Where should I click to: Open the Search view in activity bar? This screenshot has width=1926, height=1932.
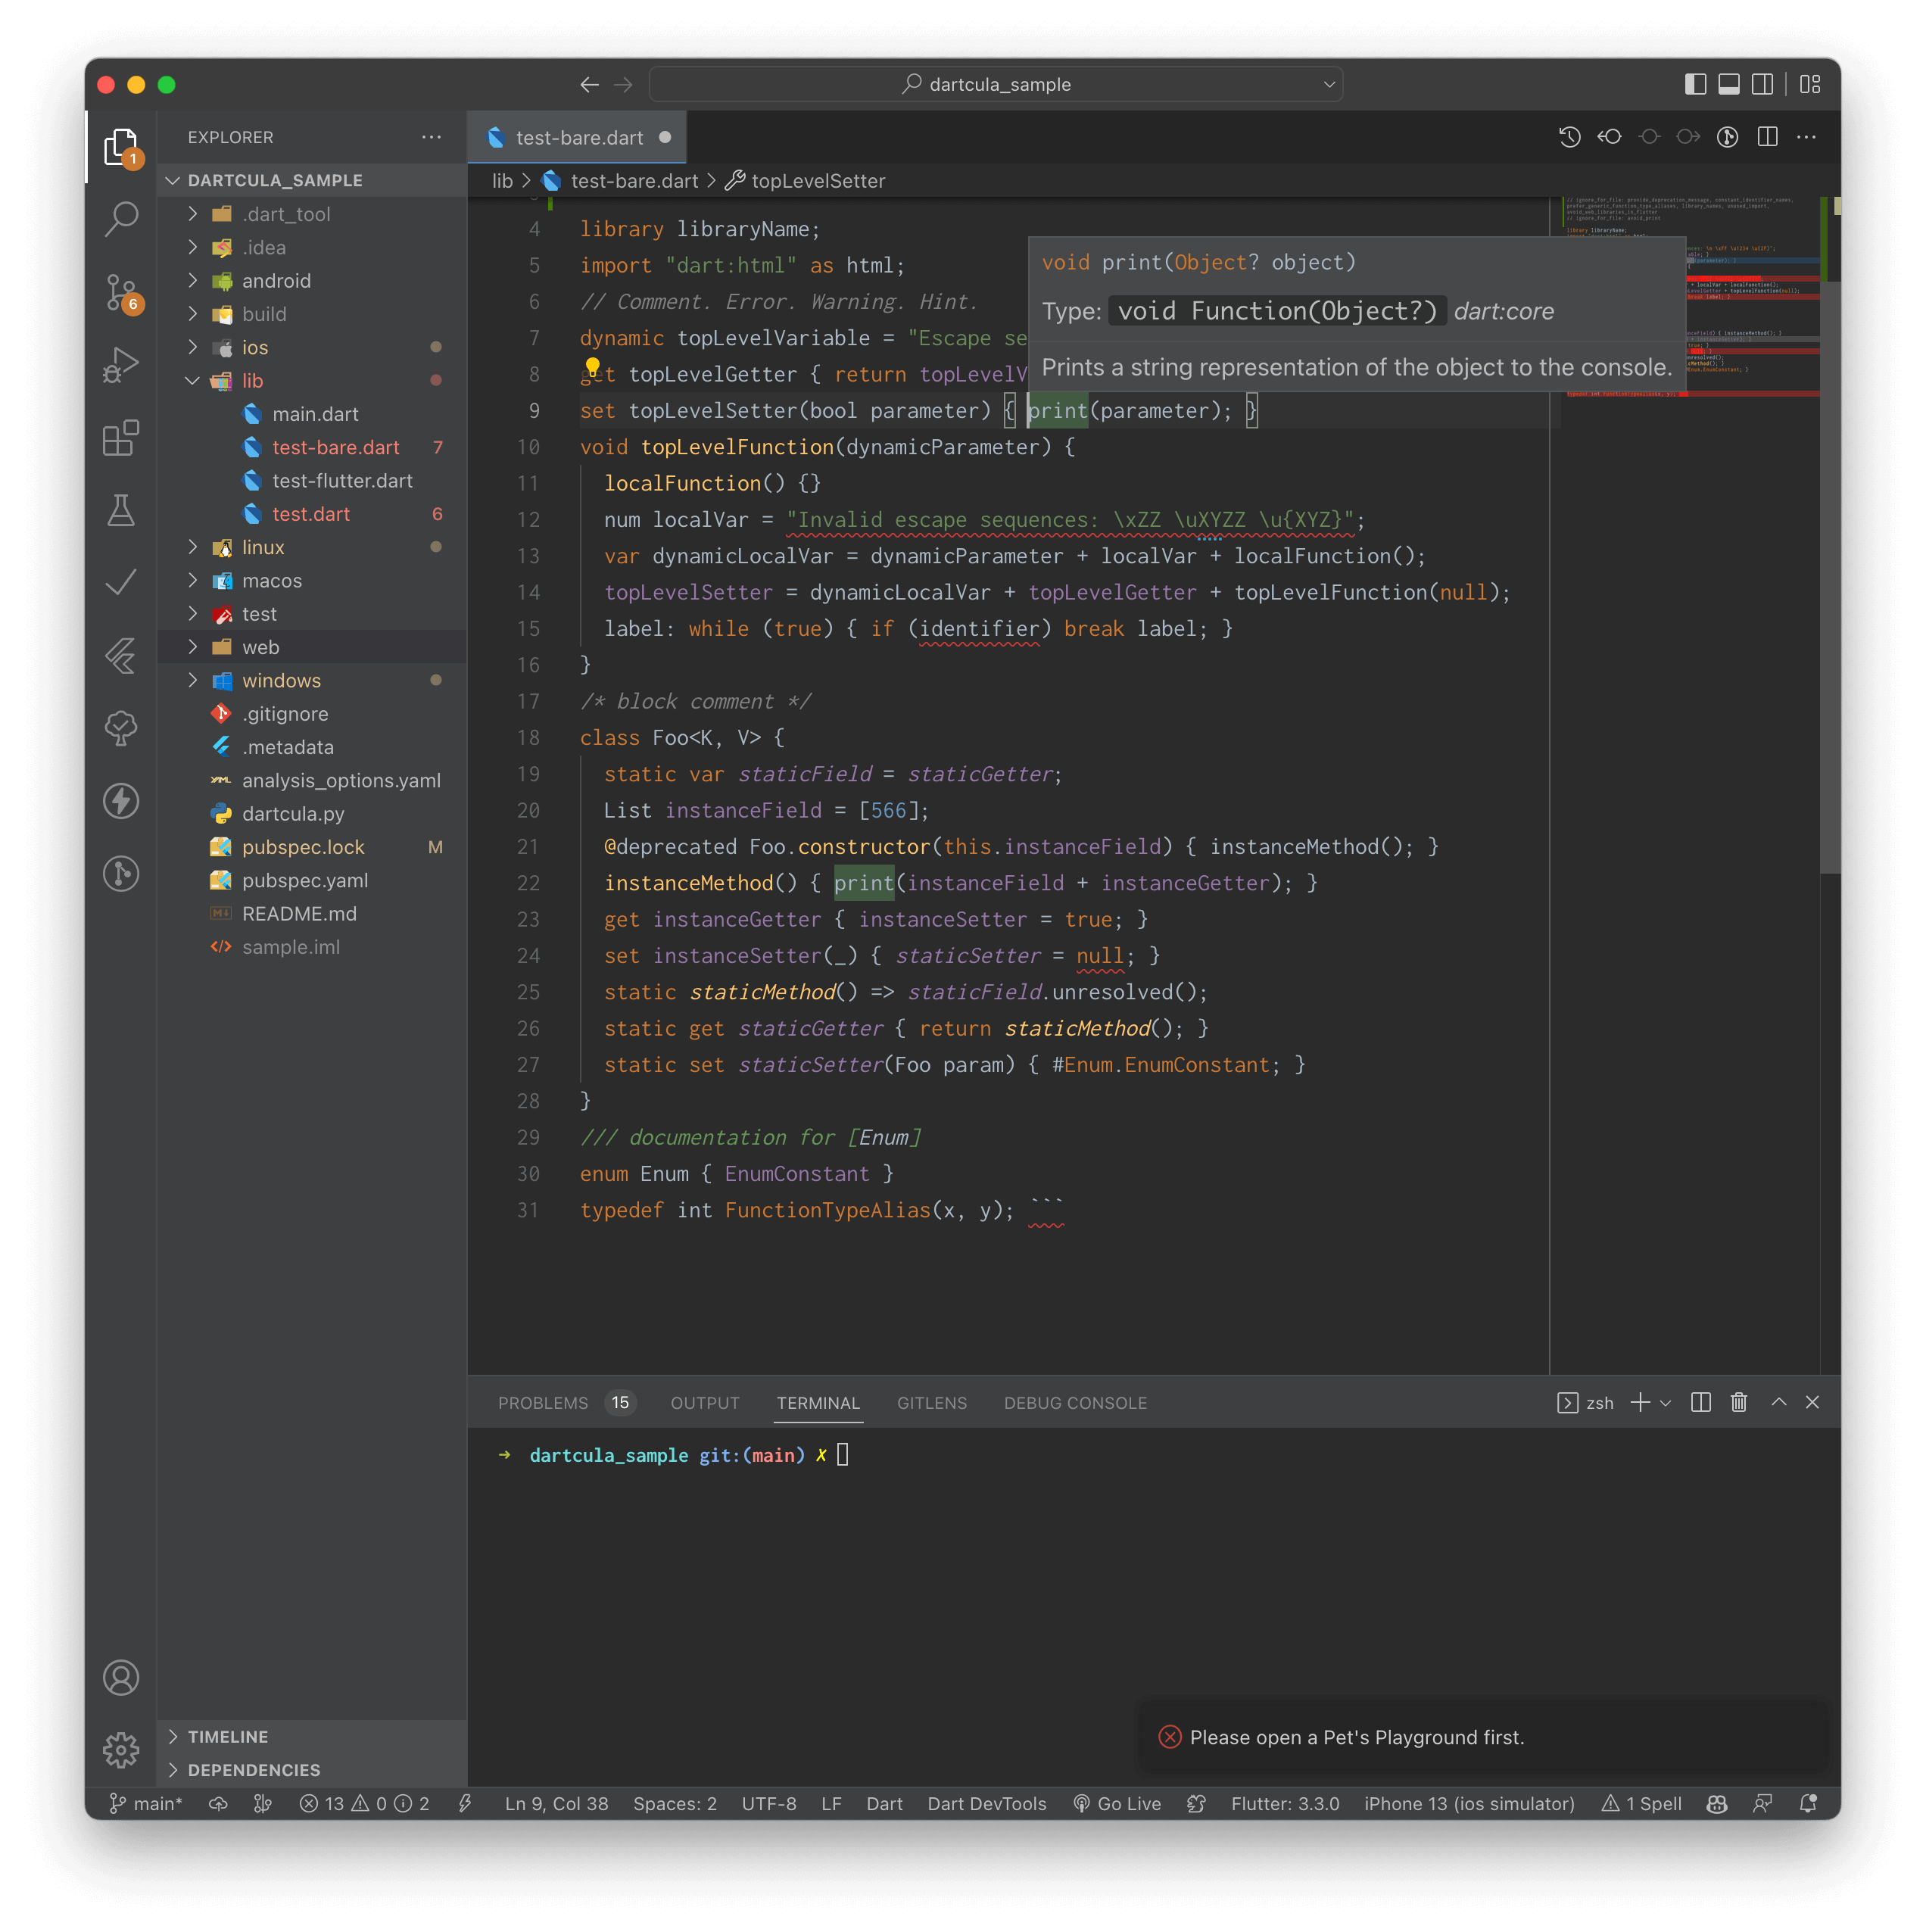click(121, 218)
